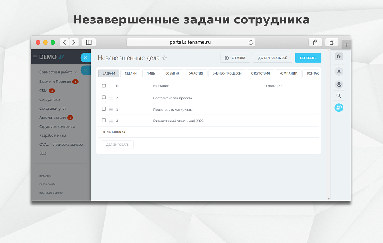The width and height of the screenshot is (383, 243).
Task: Open the chat messages icon
Action: tap(338, 84)
